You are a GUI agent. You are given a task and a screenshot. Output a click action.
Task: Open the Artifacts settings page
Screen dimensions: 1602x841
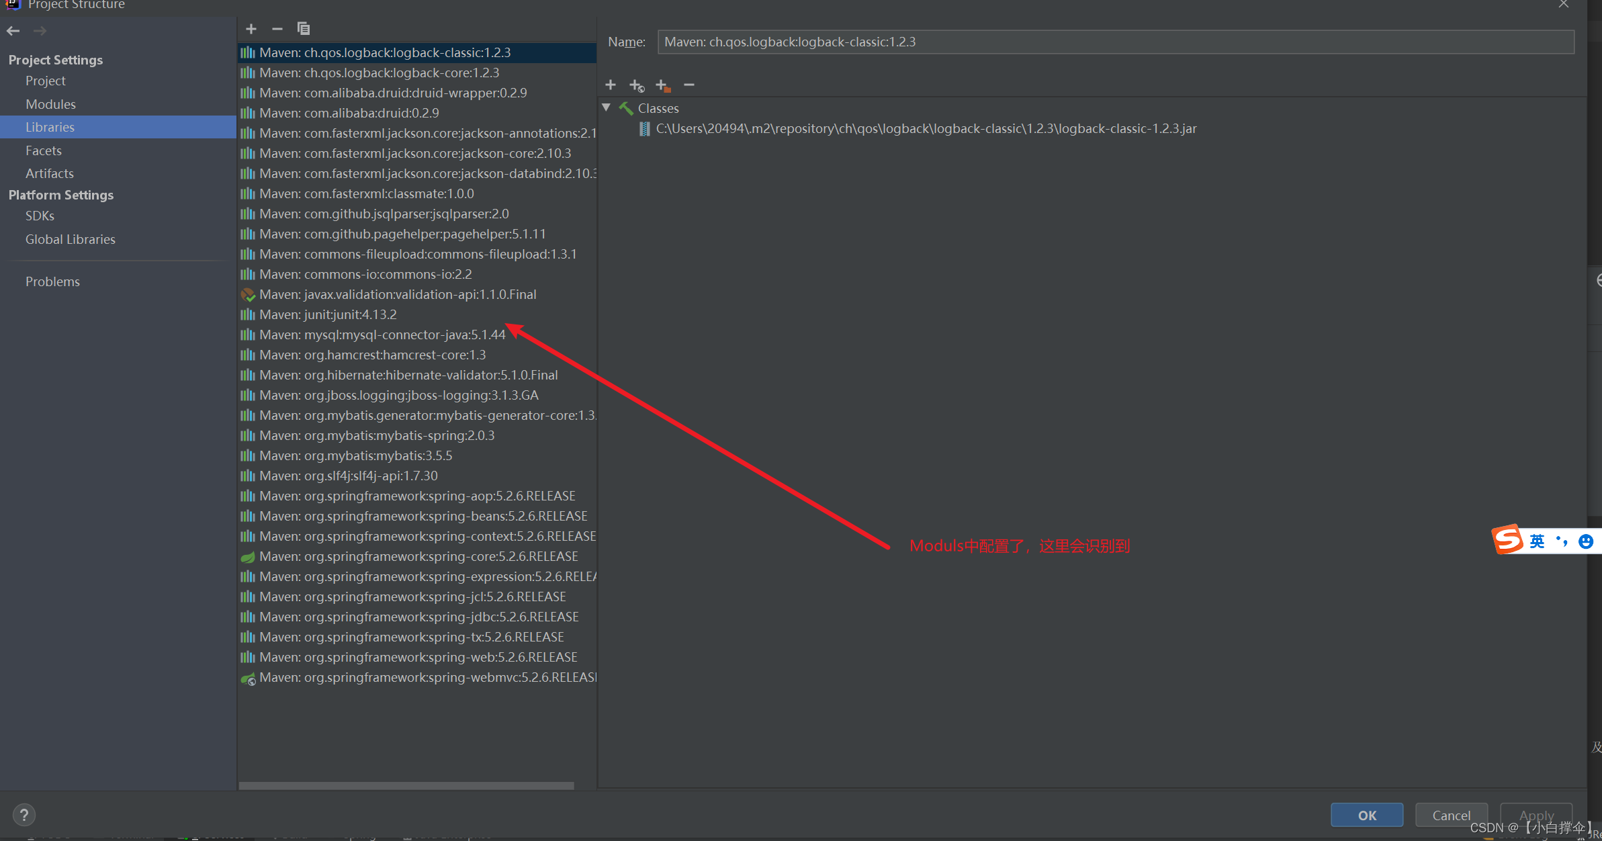pos(50,173)
